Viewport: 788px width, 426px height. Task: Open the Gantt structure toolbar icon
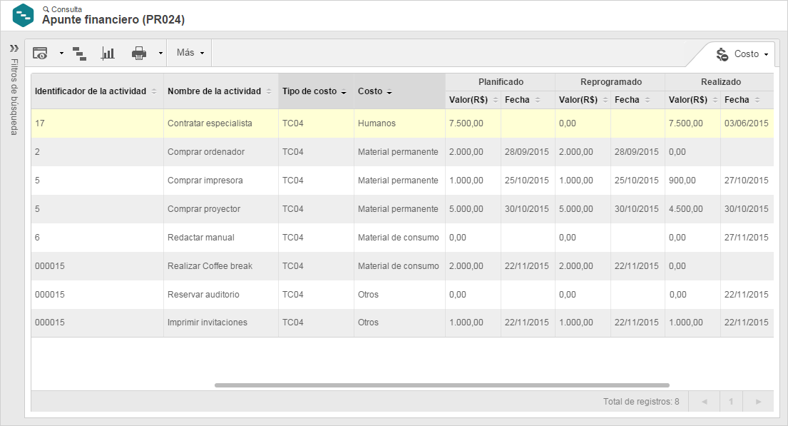coord(79,54)
